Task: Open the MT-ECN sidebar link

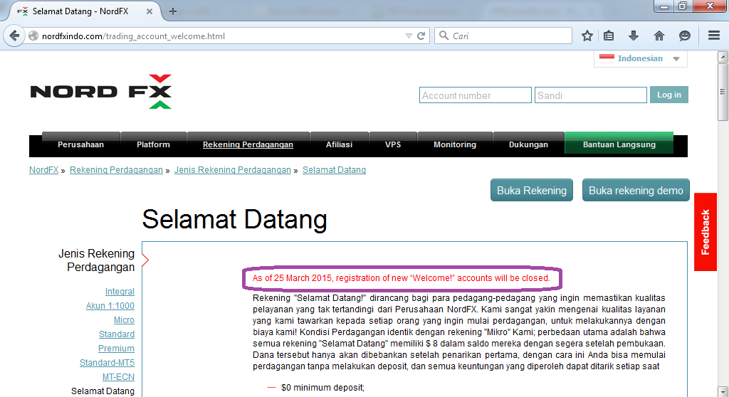Action: pyautogui.click(x=119, y=377)
